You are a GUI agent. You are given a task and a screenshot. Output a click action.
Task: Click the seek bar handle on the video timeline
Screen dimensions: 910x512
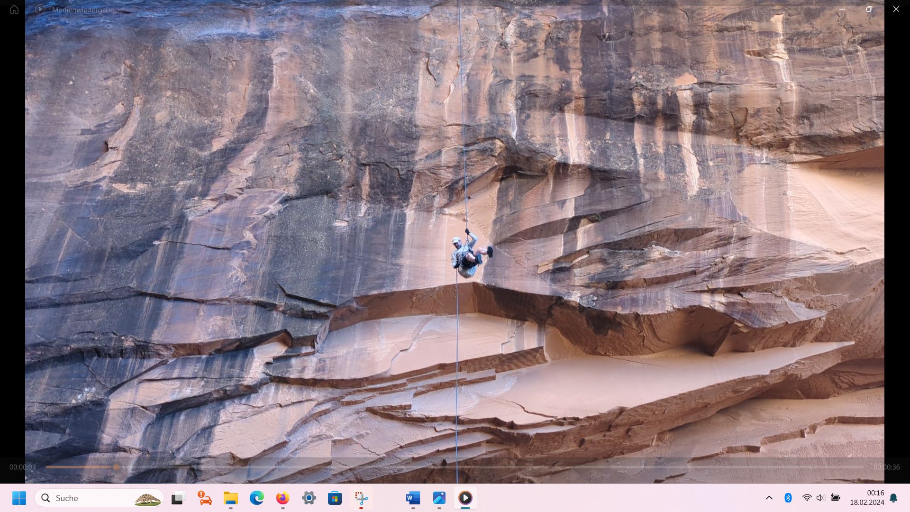(x=116, y=467)
